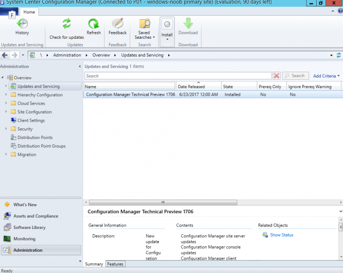Click the Download ribbon icon
The image size is (343, 273).
[188, 24]
